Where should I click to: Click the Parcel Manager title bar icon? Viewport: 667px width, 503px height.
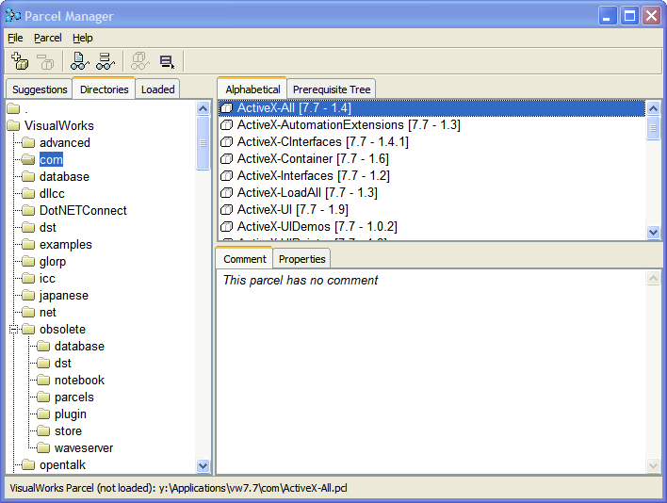click(13, 16)
